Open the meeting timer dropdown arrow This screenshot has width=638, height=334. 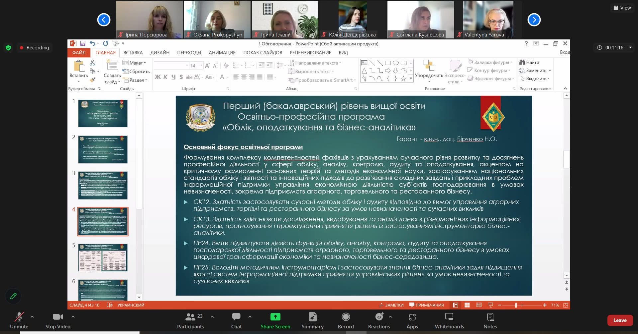click(x=630, y=47)
